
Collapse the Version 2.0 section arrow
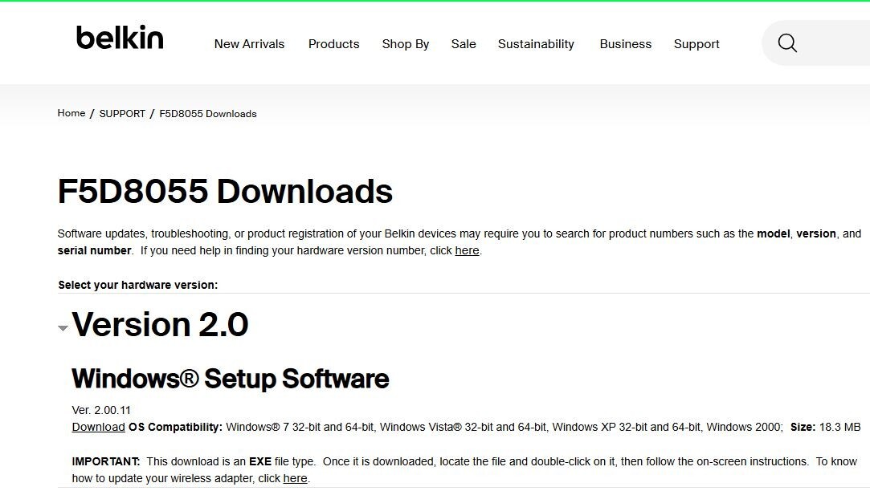pos(63,327)
